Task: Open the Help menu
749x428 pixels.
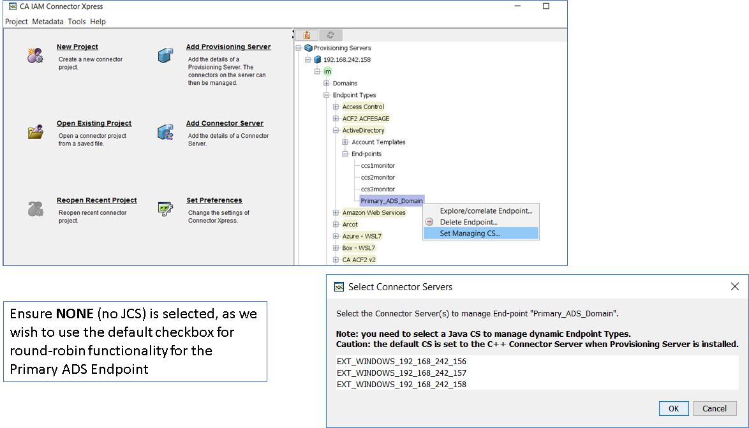Action: (x=98, y=22)
